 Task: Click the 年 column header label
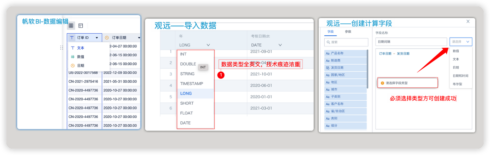[x=181, y=36]
